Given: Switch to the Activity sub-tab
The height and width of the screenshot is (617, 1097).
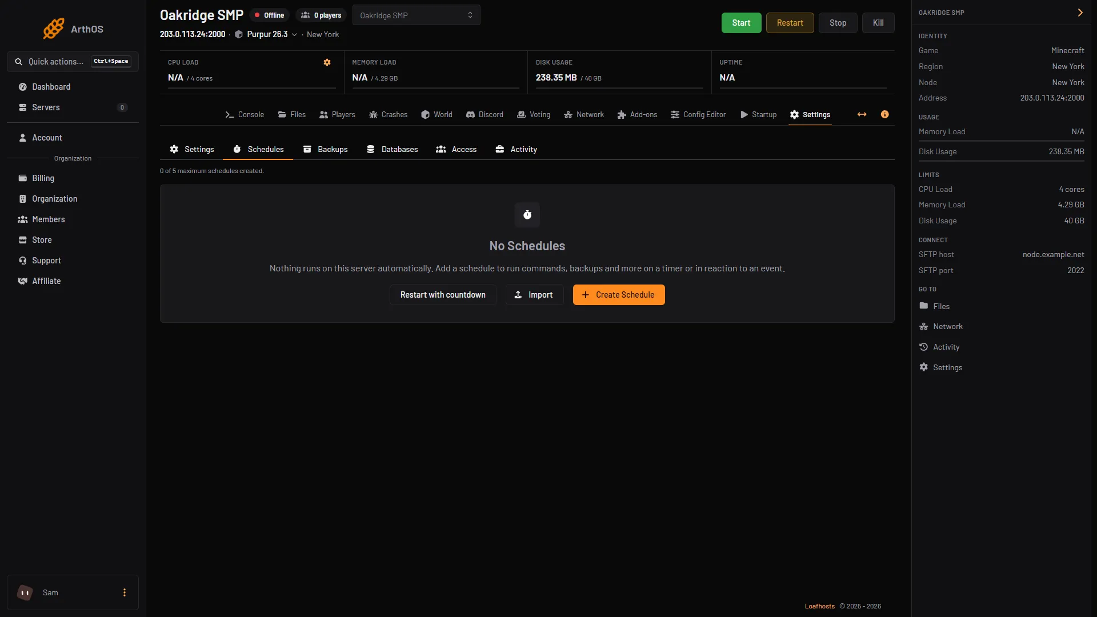Looking at the screenshot, I should (x=516, y=149).
